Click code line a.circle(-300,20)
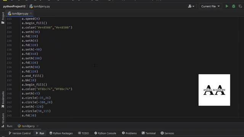This screenshot has height=137, width=244. (x=37, y=102)
